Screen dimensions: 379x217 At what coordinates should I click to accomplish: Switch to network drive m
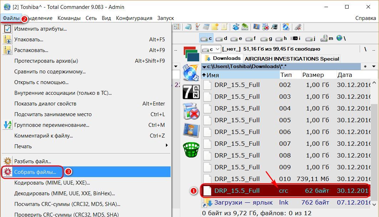coord(327,38)
